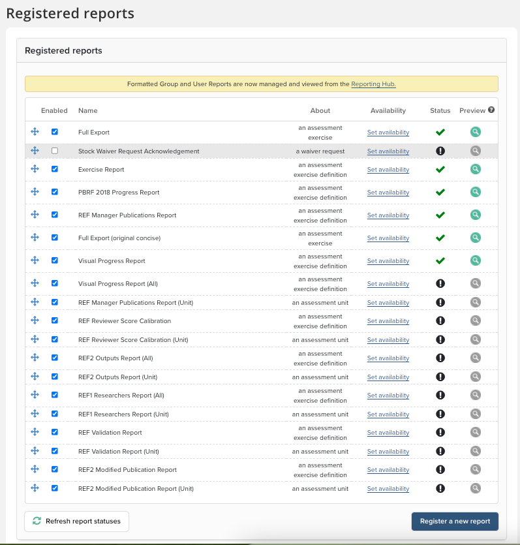This screenshot has height=545, width=520.
Task: Click warning status icon for Stock Waiver Request
Action: pyautogui.click(x=440, y=151)
